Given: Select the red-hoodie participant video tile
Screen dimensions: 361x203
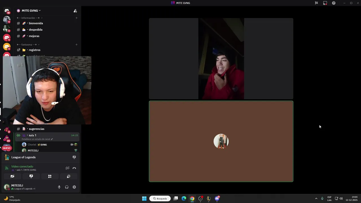Looking at the screenshot, I should tap(221, 59).
